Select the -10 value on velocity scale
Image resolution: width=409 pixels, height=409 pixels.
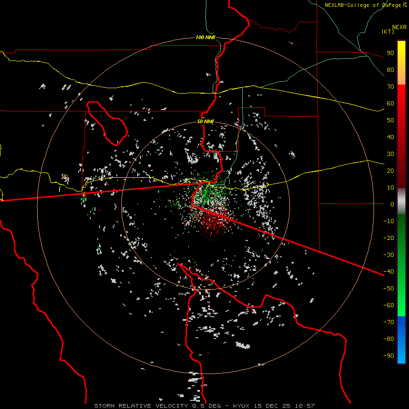[x=389, y=221]
